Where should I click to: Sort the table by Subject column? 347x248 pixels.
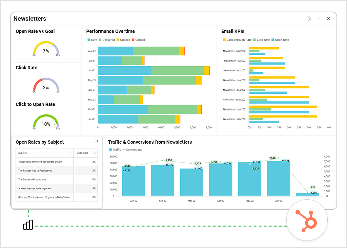(x=70, y=153)
